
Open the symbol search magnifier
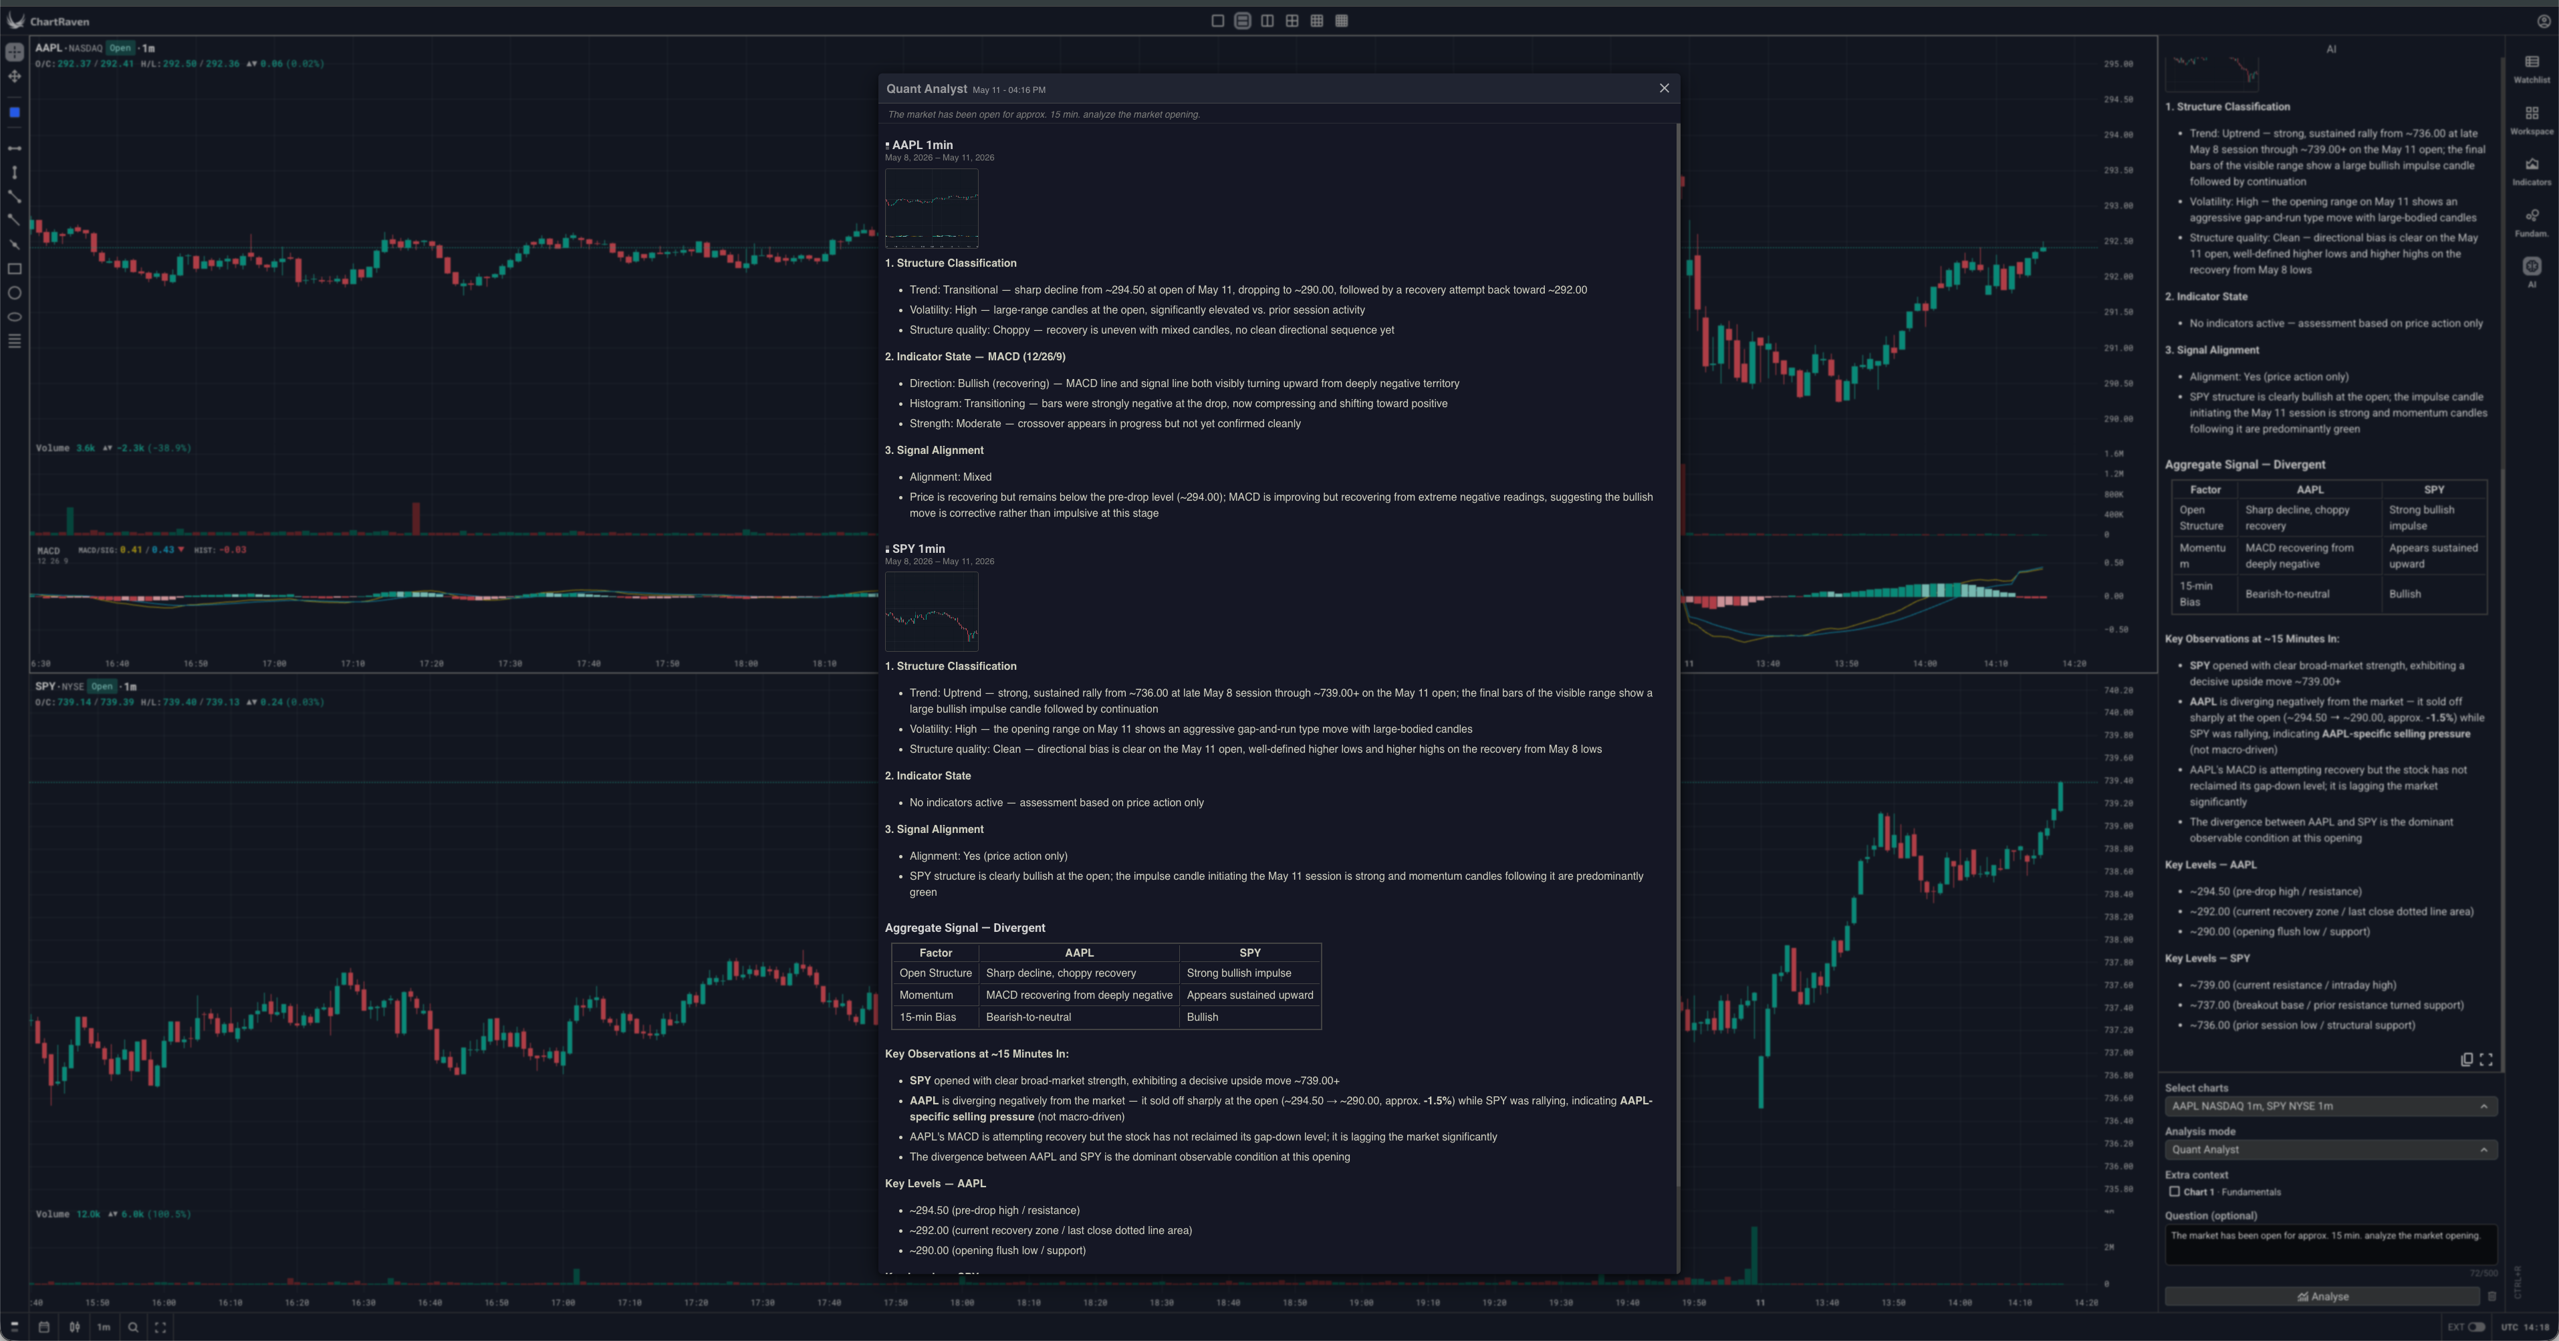tap(133, 1327)
